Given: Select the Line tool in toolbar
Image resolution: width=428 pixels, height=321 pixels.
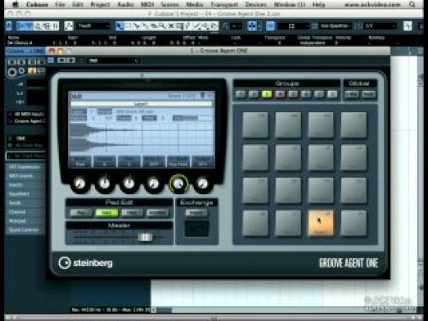Looking at the screenshot, I should [196, 26].
